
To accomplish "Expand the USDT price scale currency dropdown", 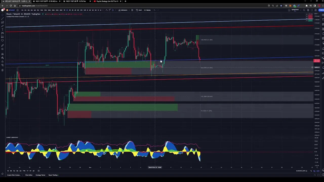I will click(316, 14).
